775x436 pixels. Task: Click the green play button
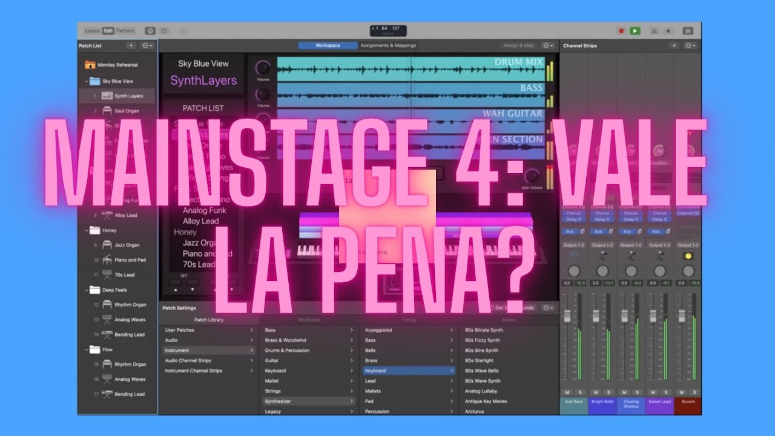pos(635,31)
